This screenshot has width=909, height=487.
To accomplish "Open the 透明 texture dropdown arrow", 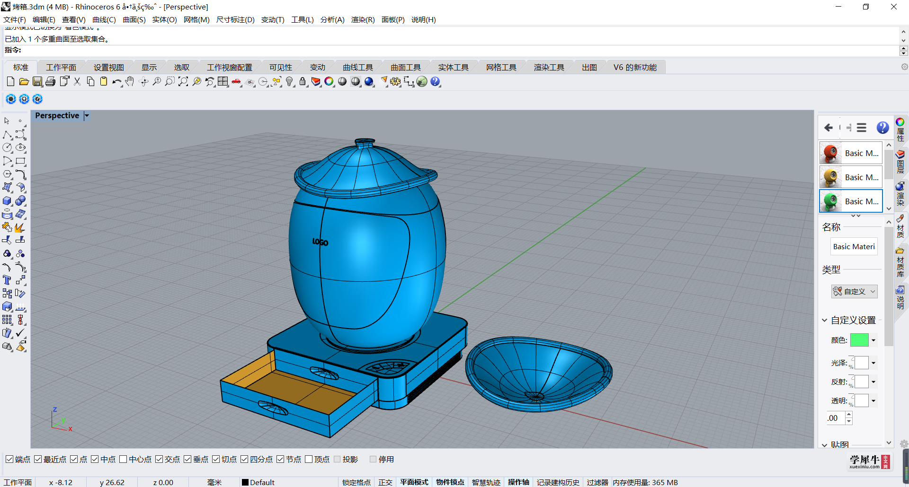I will (x=873, y=401).
